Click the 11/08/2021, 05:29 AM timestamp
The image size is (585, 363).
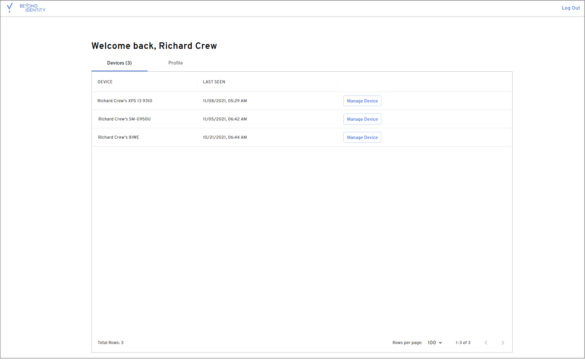[225, 101]
